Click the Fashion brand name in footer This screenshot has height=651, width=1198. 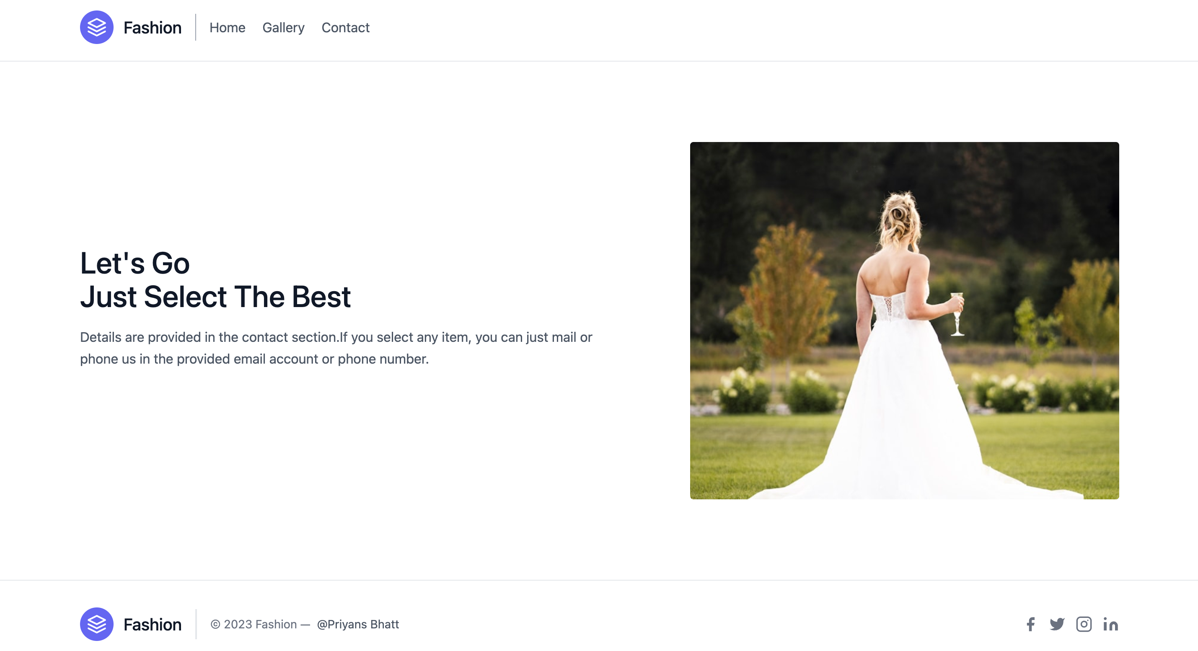point(152,624)
